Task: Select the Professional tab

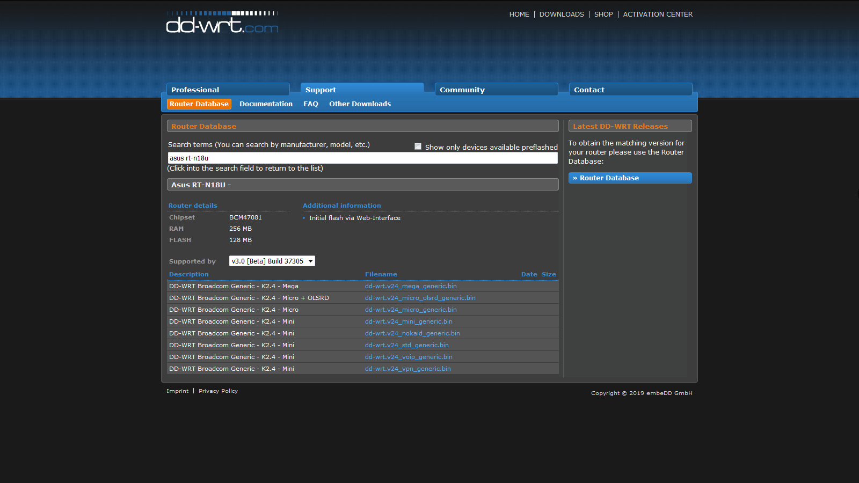Action: point(228,90)
